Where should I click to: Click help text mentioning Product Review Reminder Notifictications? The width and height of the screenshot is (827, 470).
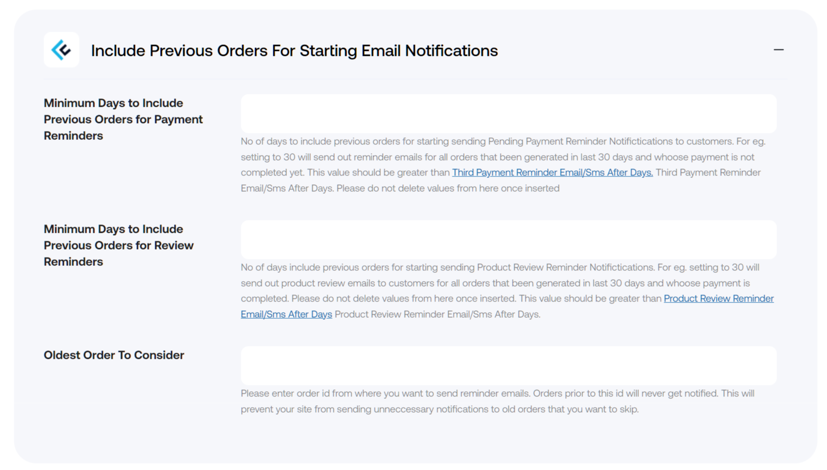pyautogui.click(x=507, y=291)
